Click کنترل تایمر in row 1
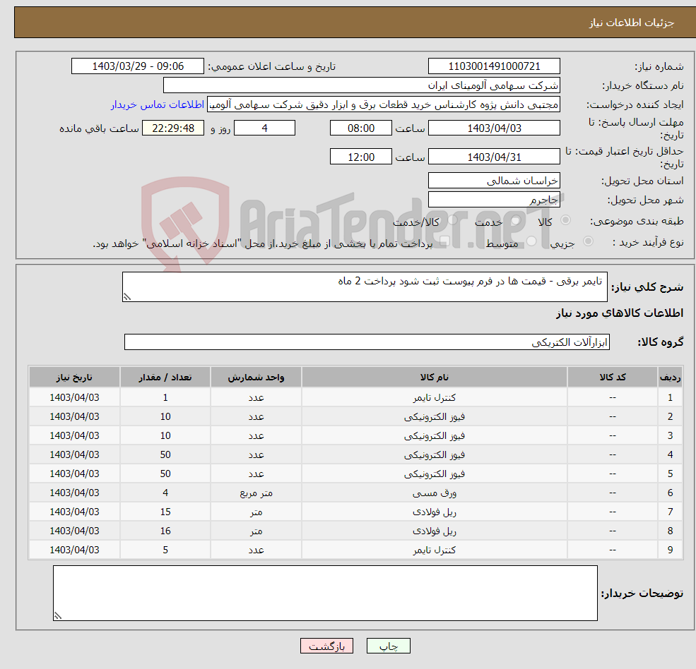Viewport: 696px width, 669px height. click(x=434, y=398)
